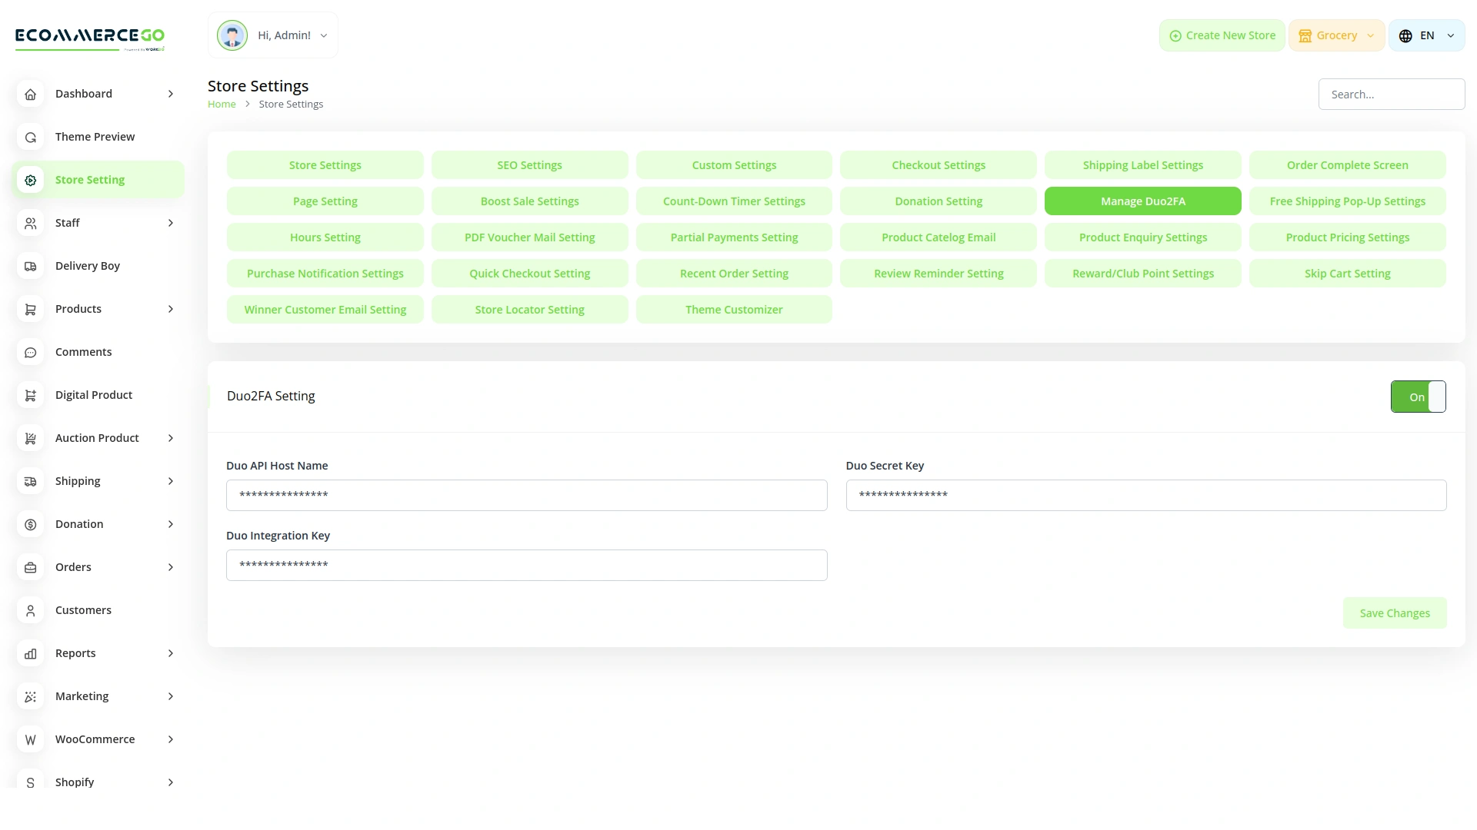The image size is (1477, 830).
Task: Open the SEO Settings tab
Action: click(x=529, y=164)
